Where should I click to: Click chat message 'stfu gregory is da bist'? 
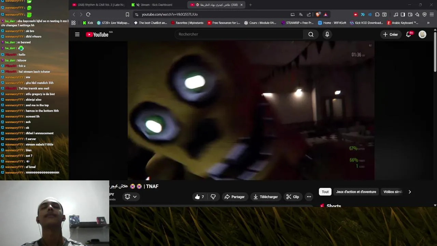[40, 94]
